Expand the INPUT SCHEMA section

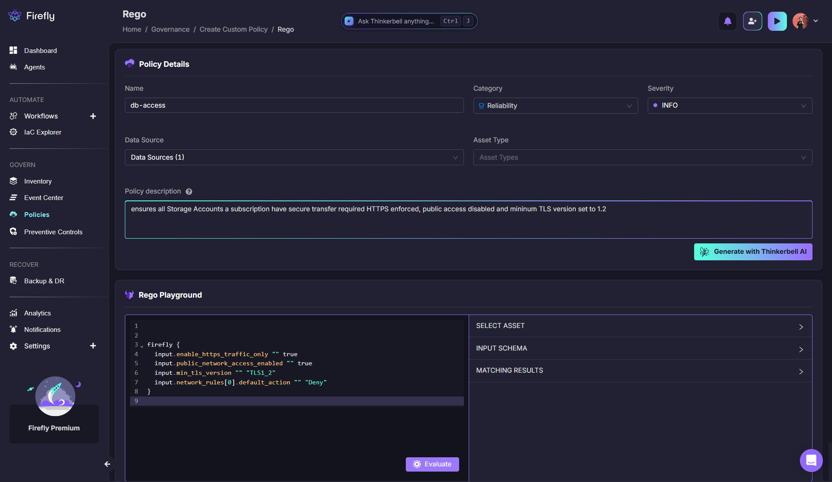pos(640,348)
